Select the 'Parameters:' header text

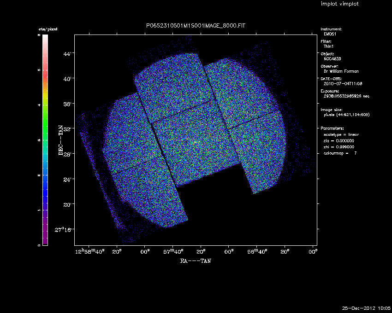pos(332,128)
